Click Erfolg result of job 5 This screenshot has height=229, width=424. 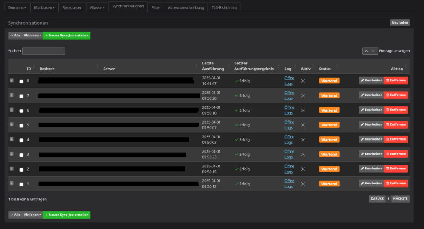pyautogui.click(x=242, y=125)
